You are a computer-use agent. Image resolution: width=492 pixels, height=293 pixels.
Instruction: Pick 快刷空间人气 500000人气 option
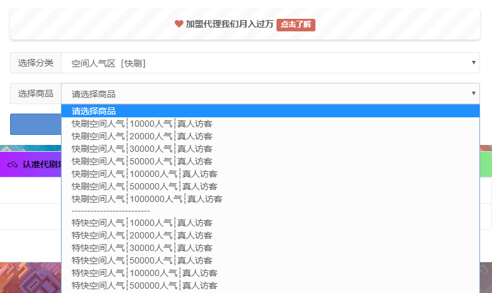click(144, 186)
